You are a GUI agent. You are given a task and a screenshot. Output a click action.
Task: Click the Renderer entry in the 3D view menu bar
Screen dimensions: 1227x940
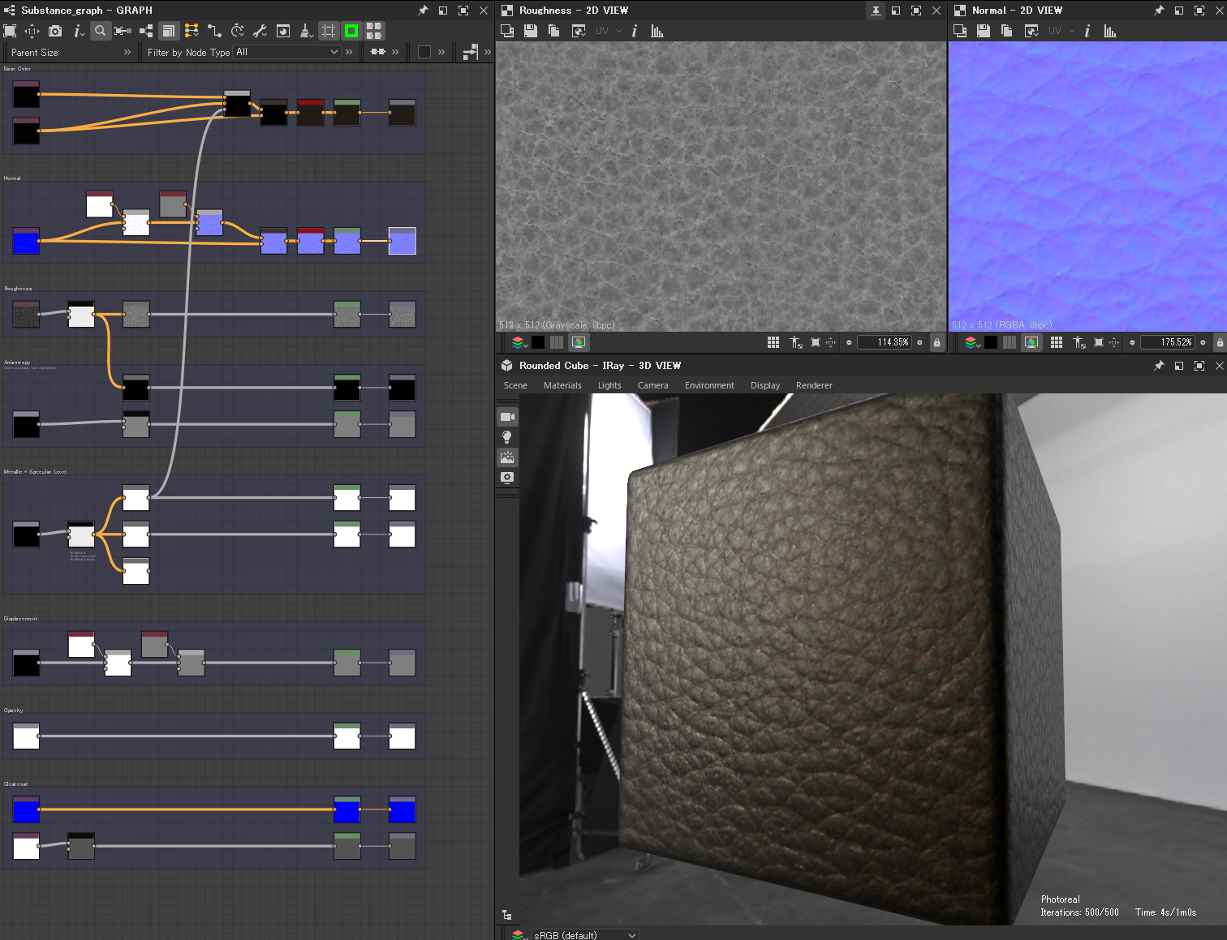point(814,385)
